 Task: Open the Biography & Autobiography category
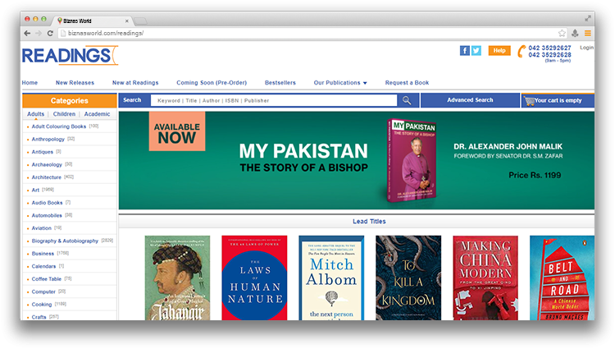coord(65,241)
